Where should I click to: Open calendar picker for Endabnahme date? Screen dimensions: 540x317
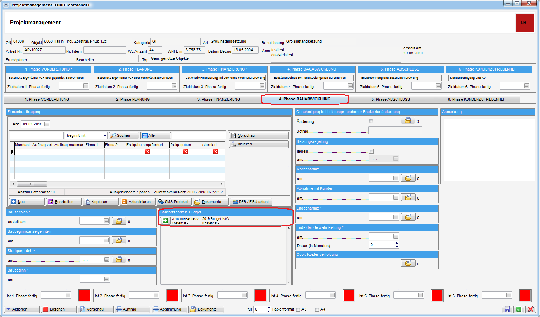[x=396, y=217]
